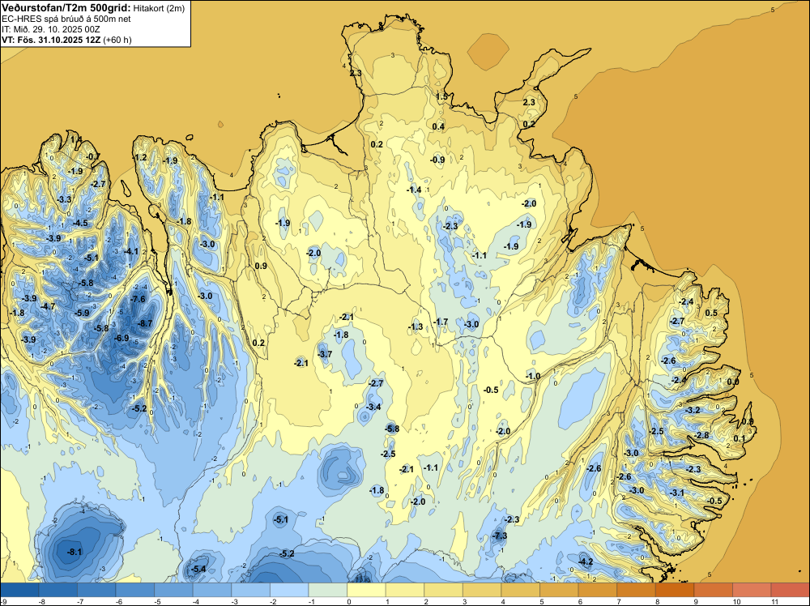Click the -3.7 temperature value

point(325,354)
